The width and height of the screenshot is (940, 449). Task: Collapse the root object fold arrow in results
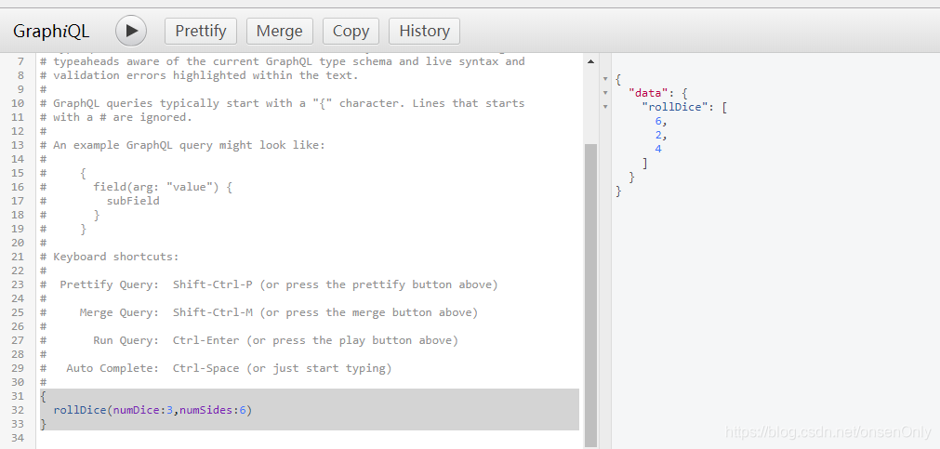click(x=605, y=79)
